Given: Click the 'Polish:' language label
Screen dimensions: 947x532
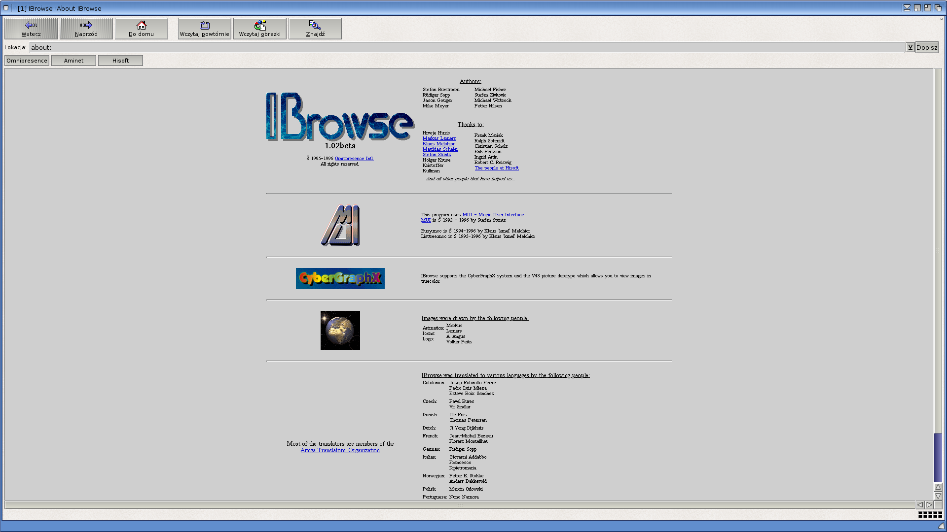Looking at the screenshot, I should [x=430, y=489].
